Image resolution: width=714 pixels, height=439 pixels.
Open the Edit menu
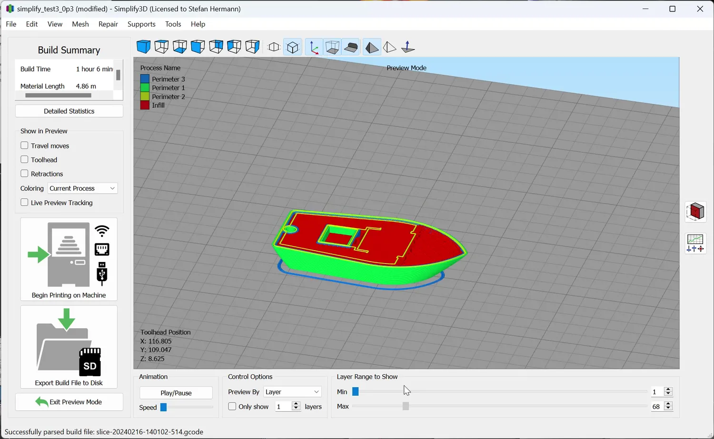coord(32,24)
